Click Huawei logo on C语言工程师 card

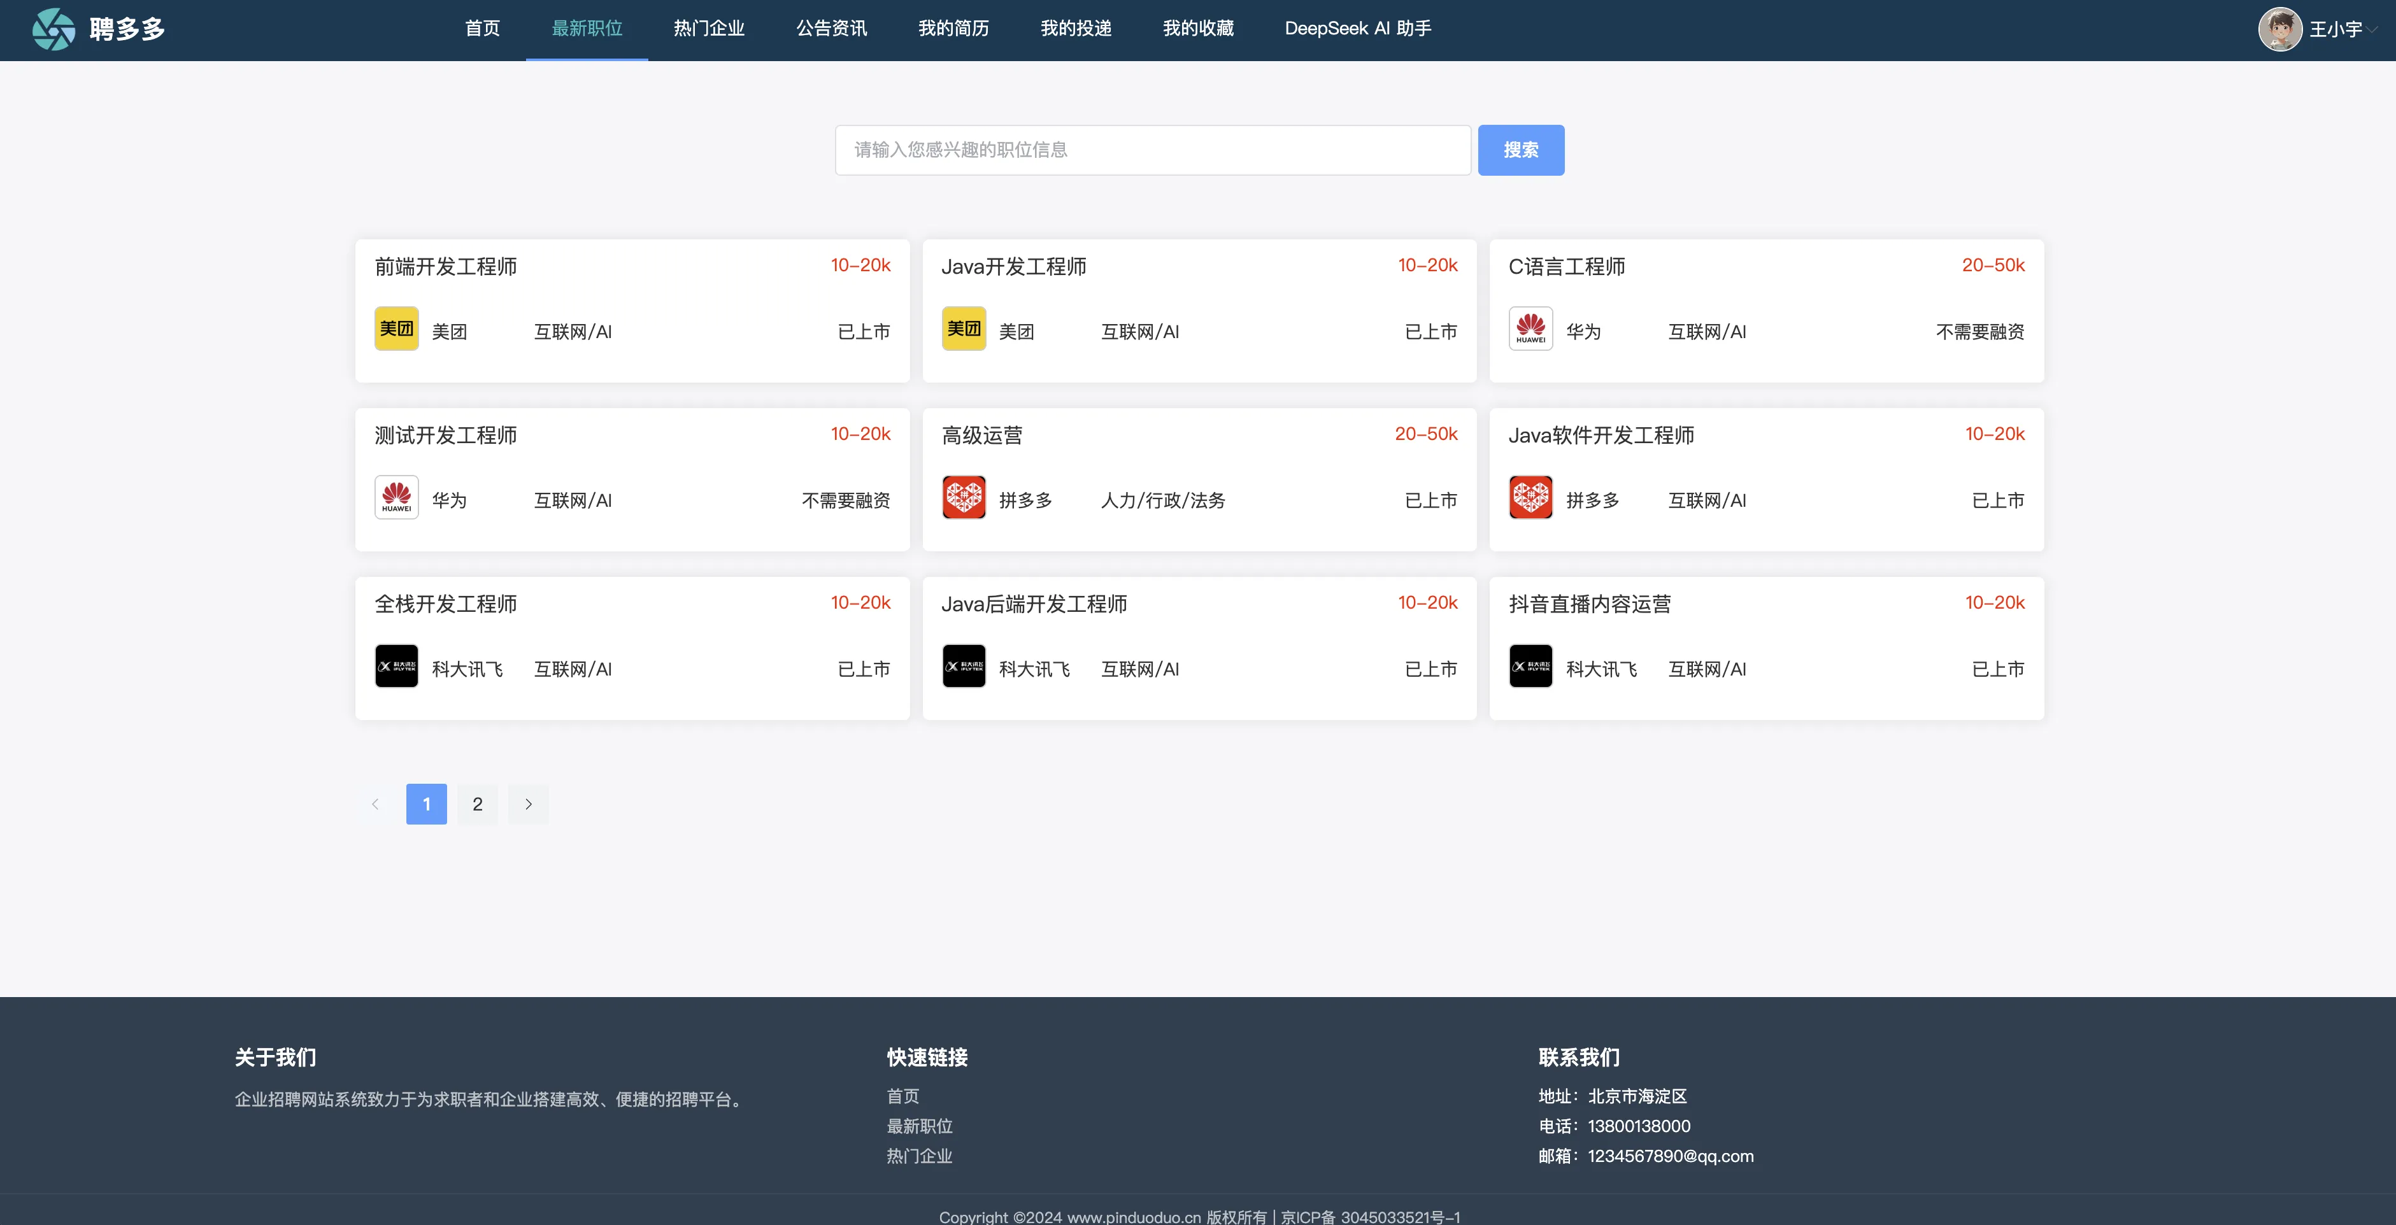(x=1530, y=329)
